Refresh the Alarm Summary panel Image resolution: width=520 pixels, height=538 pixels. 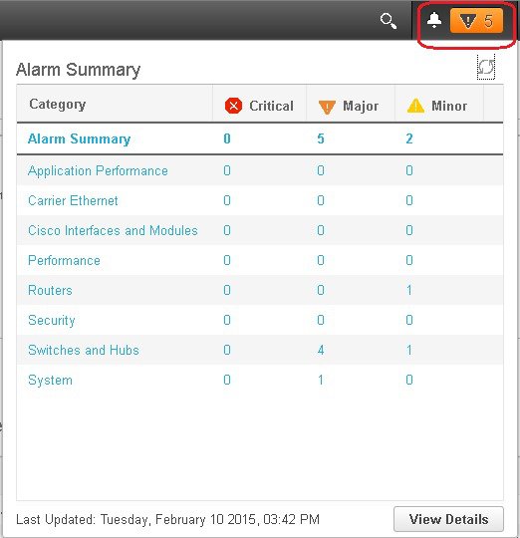tap(486, 67)
